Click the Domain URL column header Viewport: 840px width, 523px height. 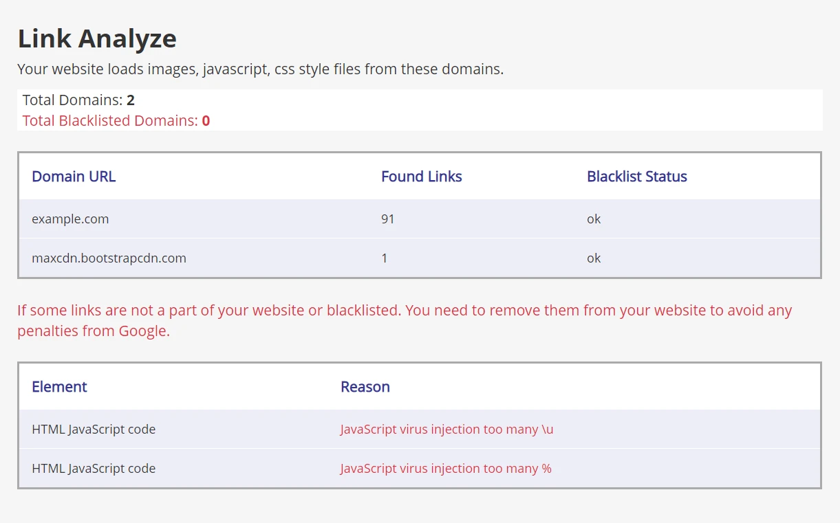point(74,177)
